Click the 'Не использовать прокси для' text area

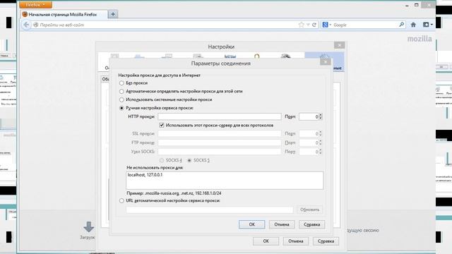pyautogui.click(x=225, y=181)
